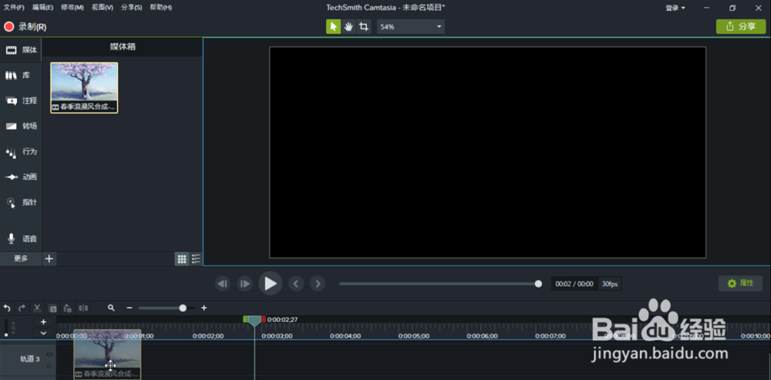Click the undo arrow icon
The height and width of the screenshot is (380, 771).
coord(7,308)
